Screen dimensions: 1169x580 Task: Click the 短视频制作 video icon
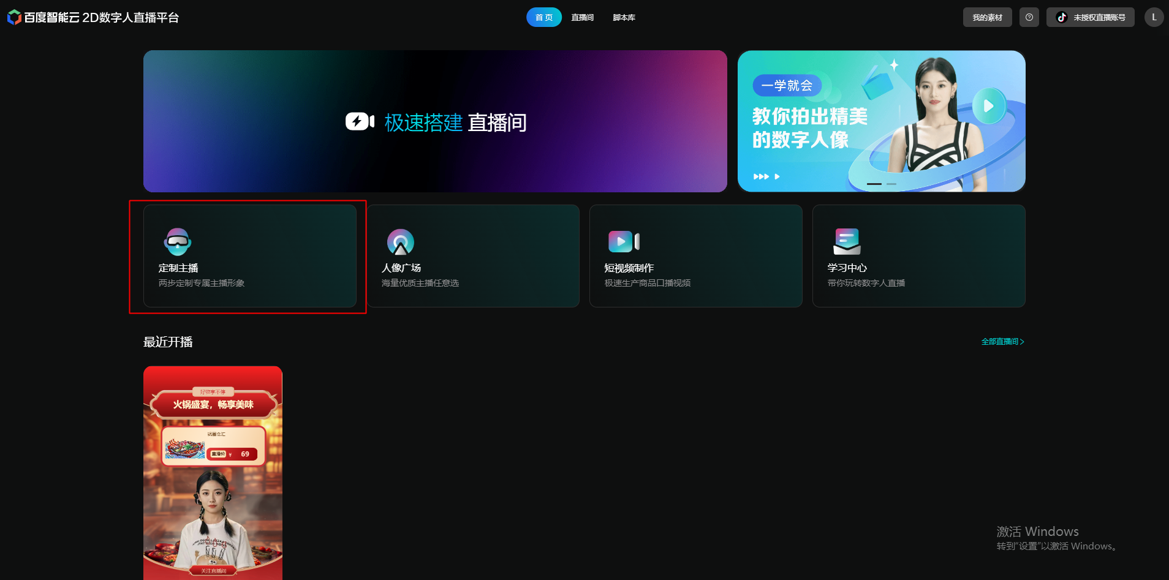[x=623, y=241]
